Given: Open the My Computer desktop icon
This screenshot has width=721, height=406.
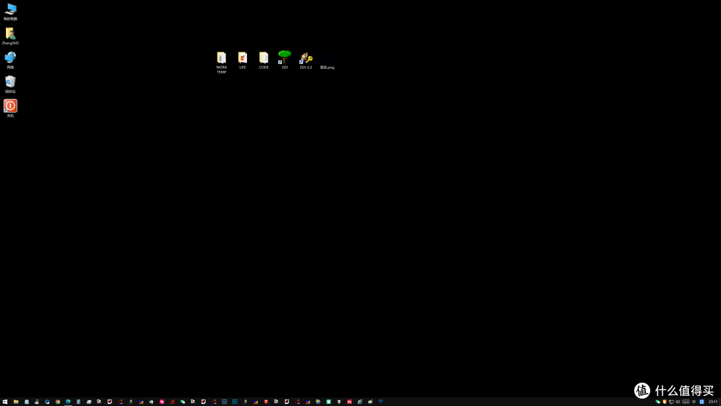Looking at the screenshot, I should click(x=10, y=12).
